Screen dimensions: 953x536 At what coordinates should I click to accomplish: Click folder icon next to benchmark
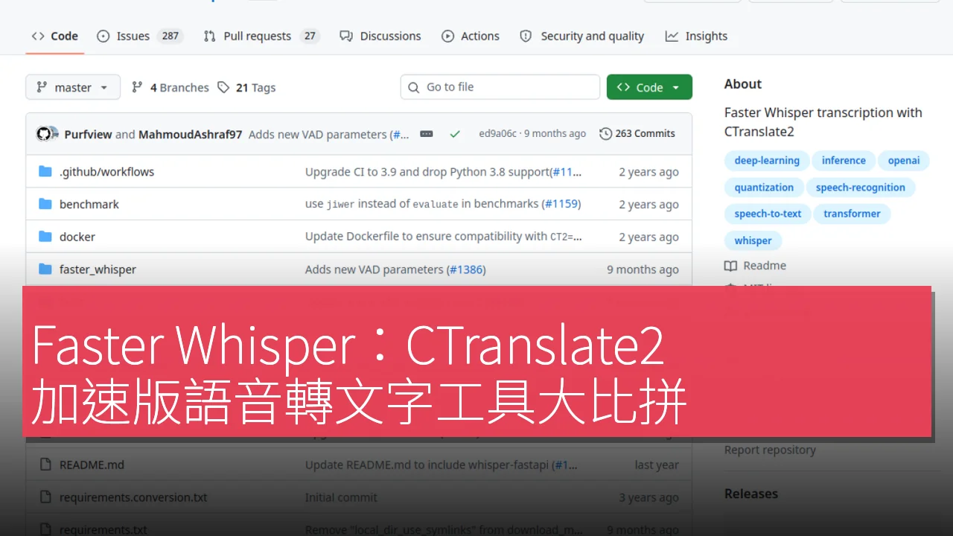45,204
